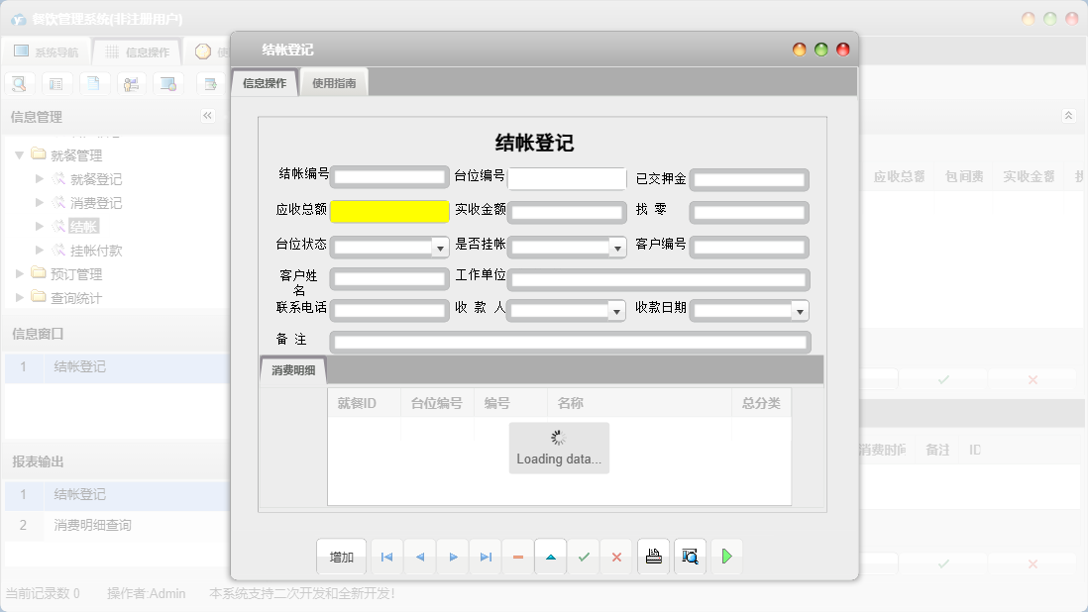Click the 增加 button
The width and height of the screenshot is (1088, 612).
pos(341,557)
